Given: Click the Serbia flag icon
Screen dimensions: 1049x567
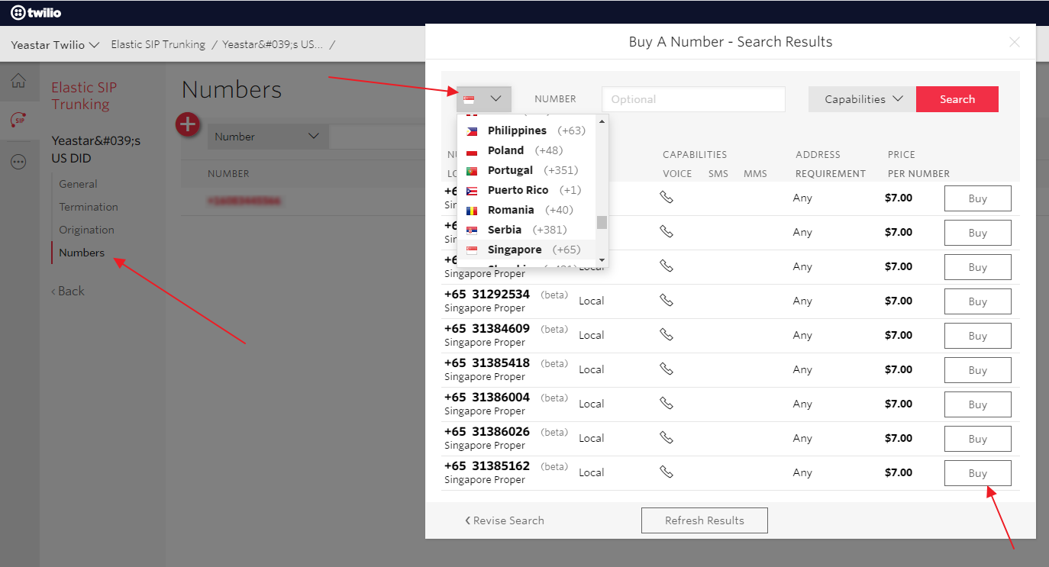Looking at the screenshot, I should 472,230.
